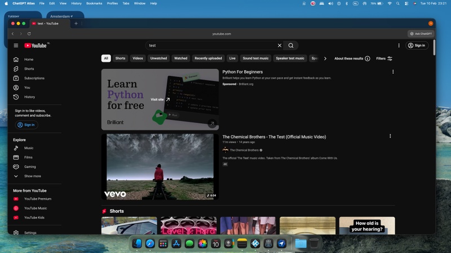Open Shorts from the sidebar
Screen dimensions: 451x253
tap(29, 69)
